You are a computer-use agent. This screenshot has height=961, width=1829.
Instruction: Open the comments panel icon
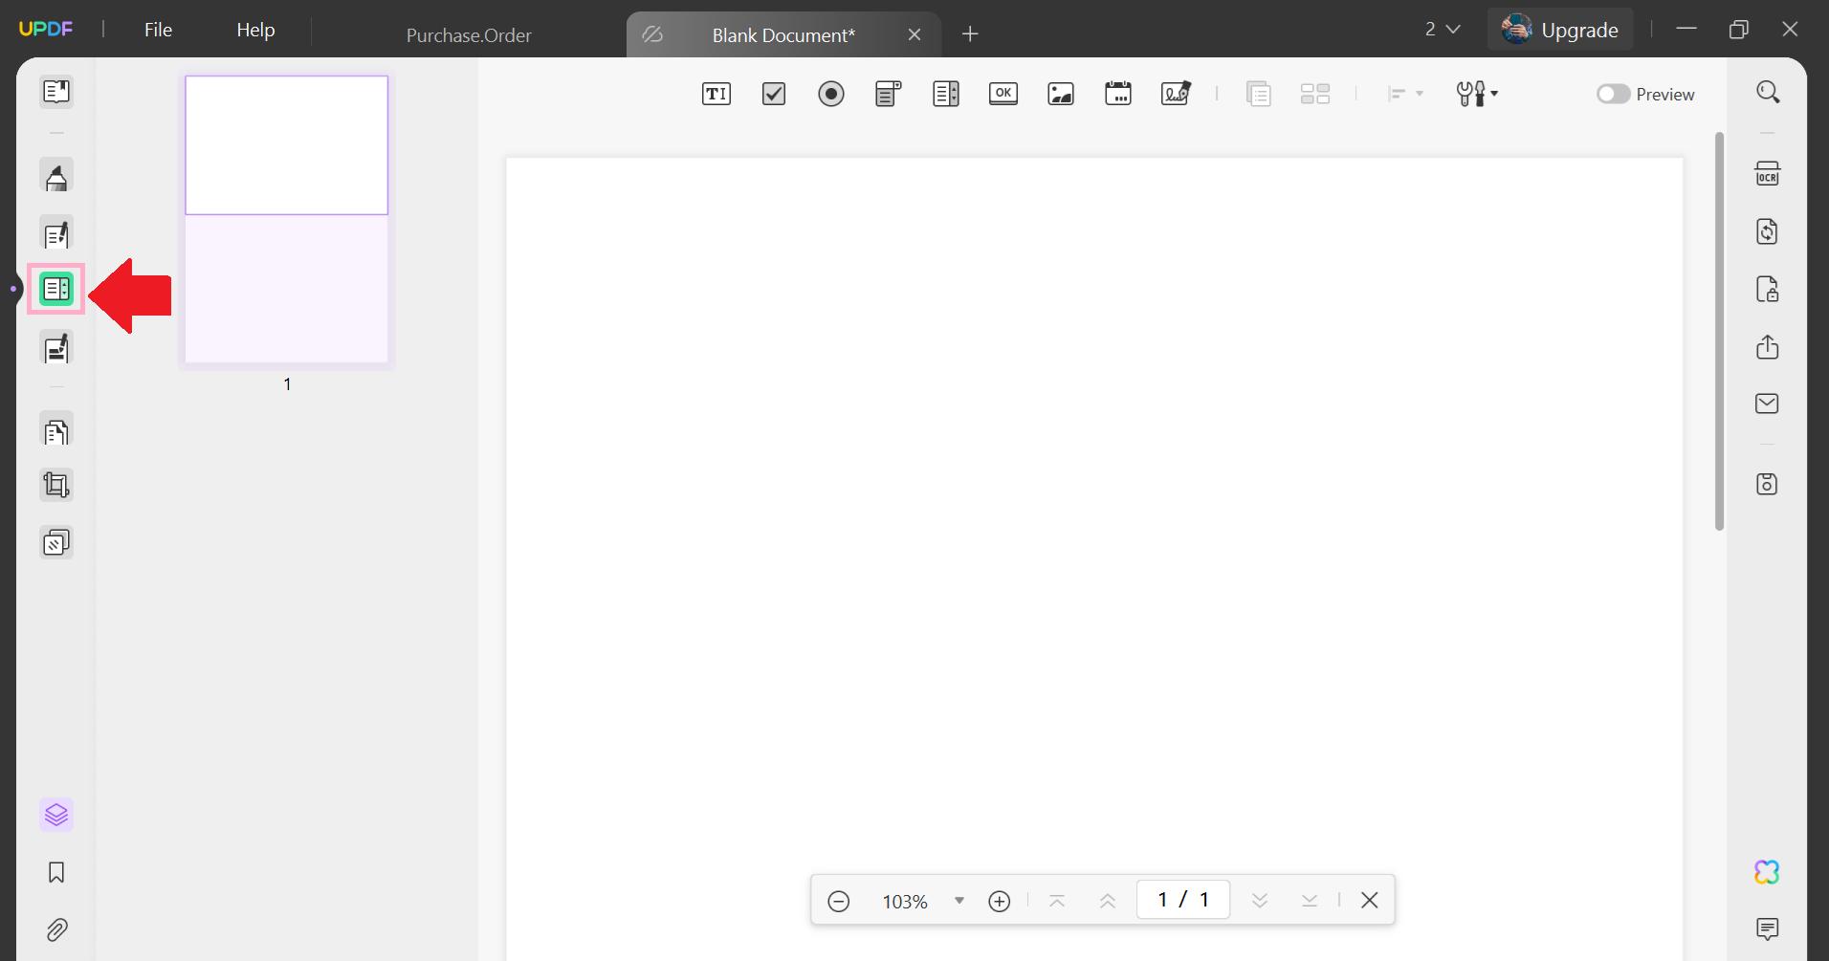point(1768,928)
